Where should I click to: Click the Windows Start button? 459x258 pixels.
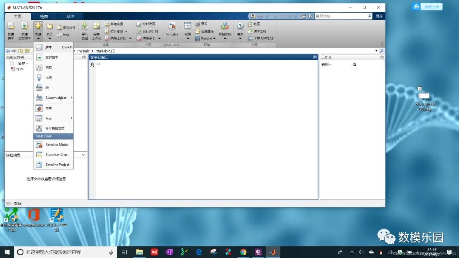coord(7,252)
